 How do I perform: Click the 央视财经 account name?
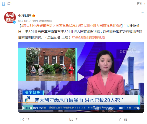(25, 16)
